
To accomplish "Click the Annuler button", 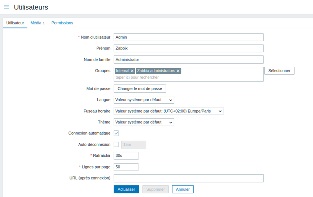I will 183,189.
